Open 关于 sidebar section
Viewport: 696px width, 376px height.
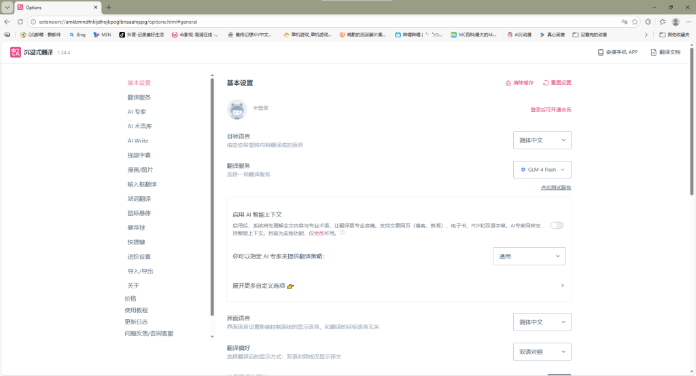pos(133,286)
